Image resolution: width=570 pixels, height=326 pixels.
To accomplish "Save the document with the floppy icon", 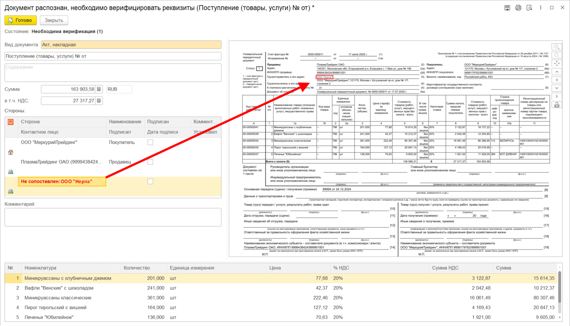I will coord(507,8).
